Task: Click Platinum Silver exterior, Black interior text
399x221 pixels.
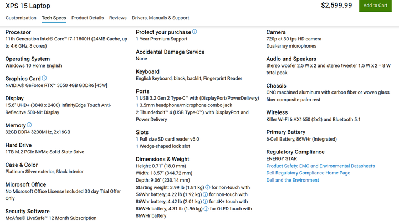Action: tap(44, 172)
